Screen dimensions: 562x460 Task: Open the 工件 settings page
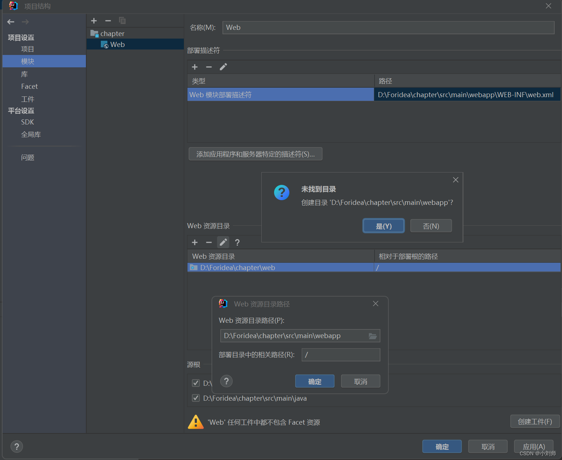(28, 99)
